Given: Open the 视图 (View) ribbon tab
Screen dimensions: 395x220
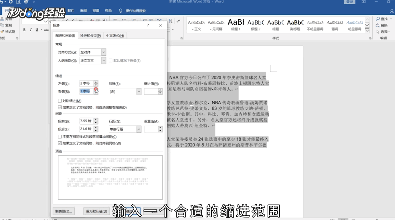Looking at the screenshot, I should pos(96,11).
